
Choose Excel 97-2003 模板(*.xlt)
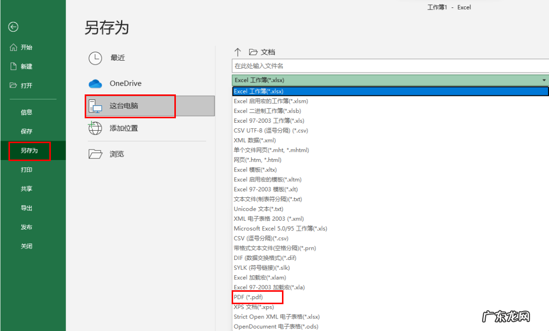pyautogui.click(x=266, y=189)
